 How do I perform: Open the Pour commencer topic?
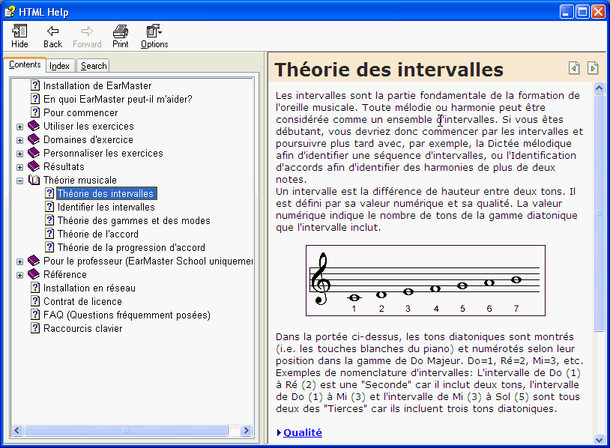point(80,113)
